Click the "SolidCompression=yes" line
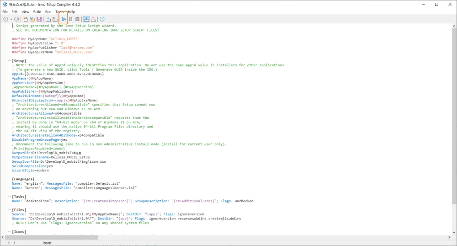The height and width of the screenshot is (246, 457). pyautogui.click(x=32, y=166)
